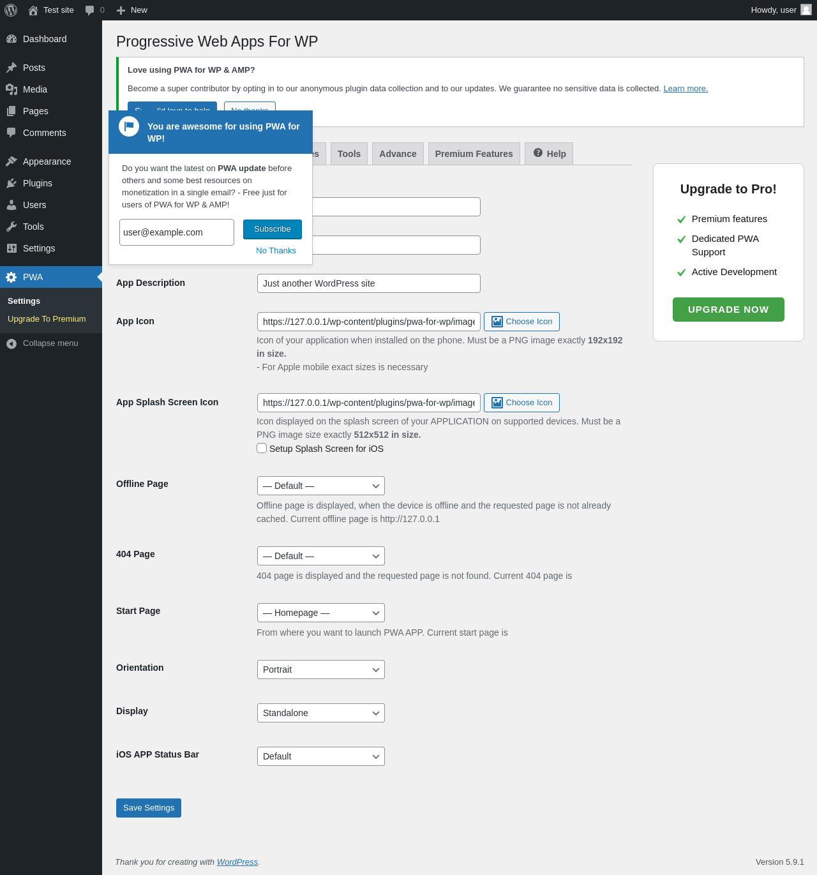Click the "Upgrade to Pro!" heading
Screen dimensions: 817x875
tap(728, 189)
